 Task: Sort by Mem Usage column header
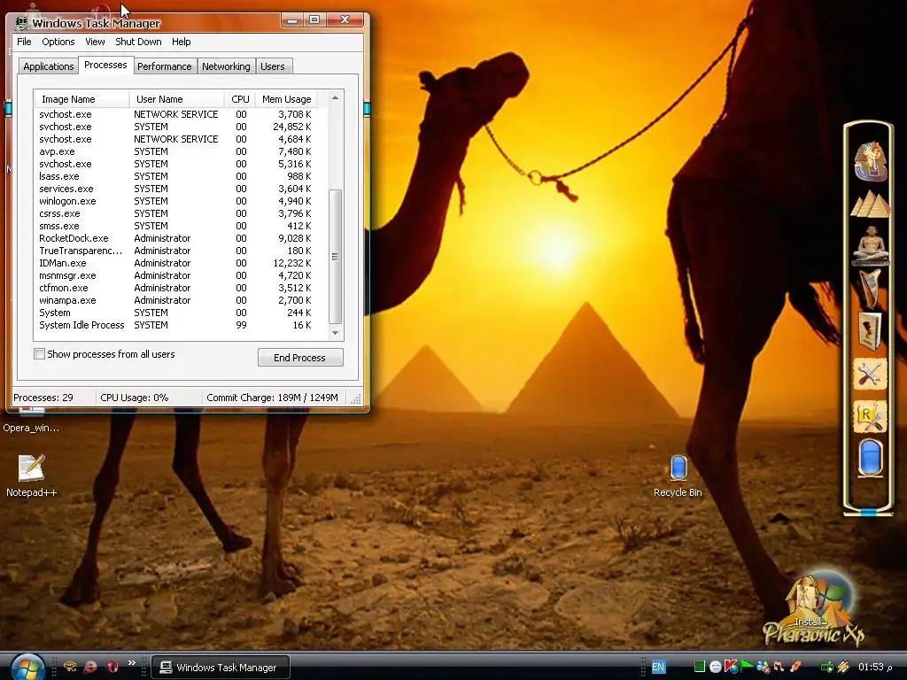(286, 99)
